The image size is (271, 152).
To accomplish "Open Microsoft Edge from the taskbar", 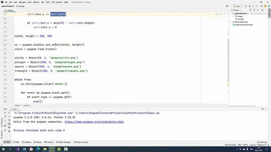I will [x=38, y=149].
